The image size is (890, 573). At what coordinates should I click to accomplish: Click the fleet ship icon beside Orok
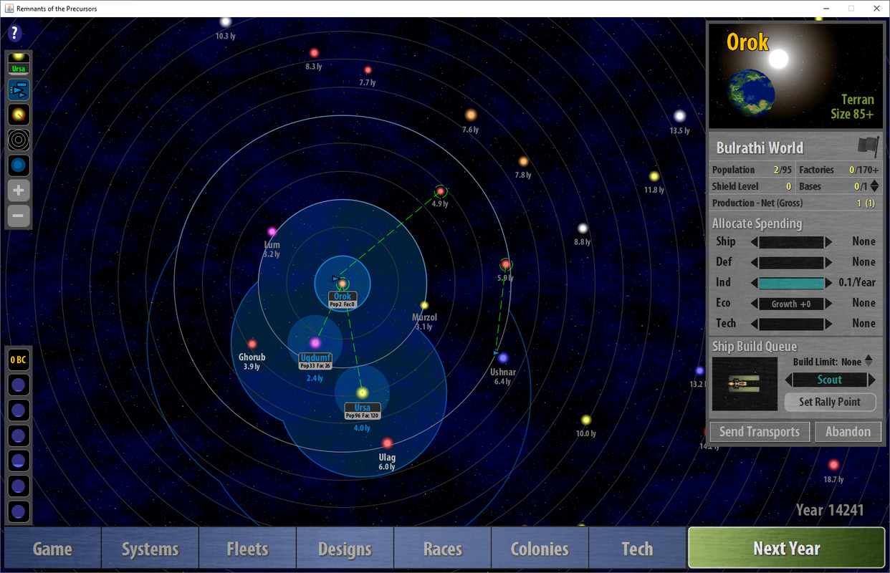pyautogui.click(x=335, y=278)
